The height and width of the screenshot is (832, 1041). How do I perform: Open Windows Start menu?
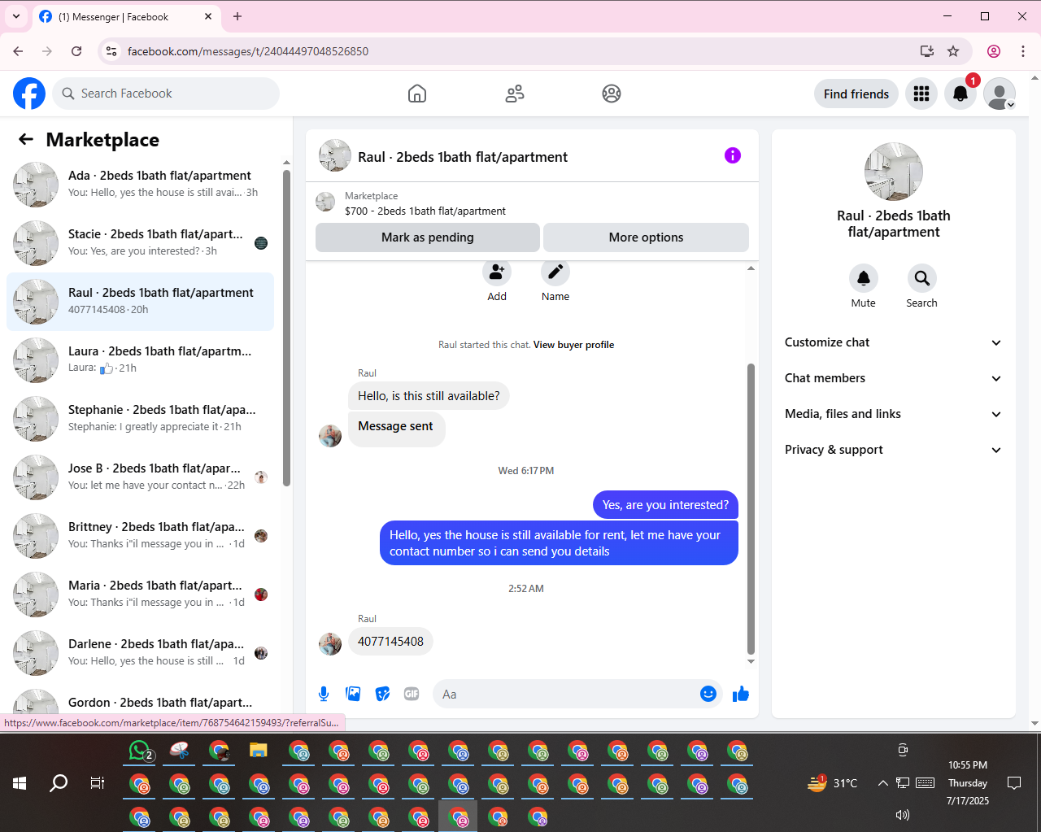(x=20, y=783)
